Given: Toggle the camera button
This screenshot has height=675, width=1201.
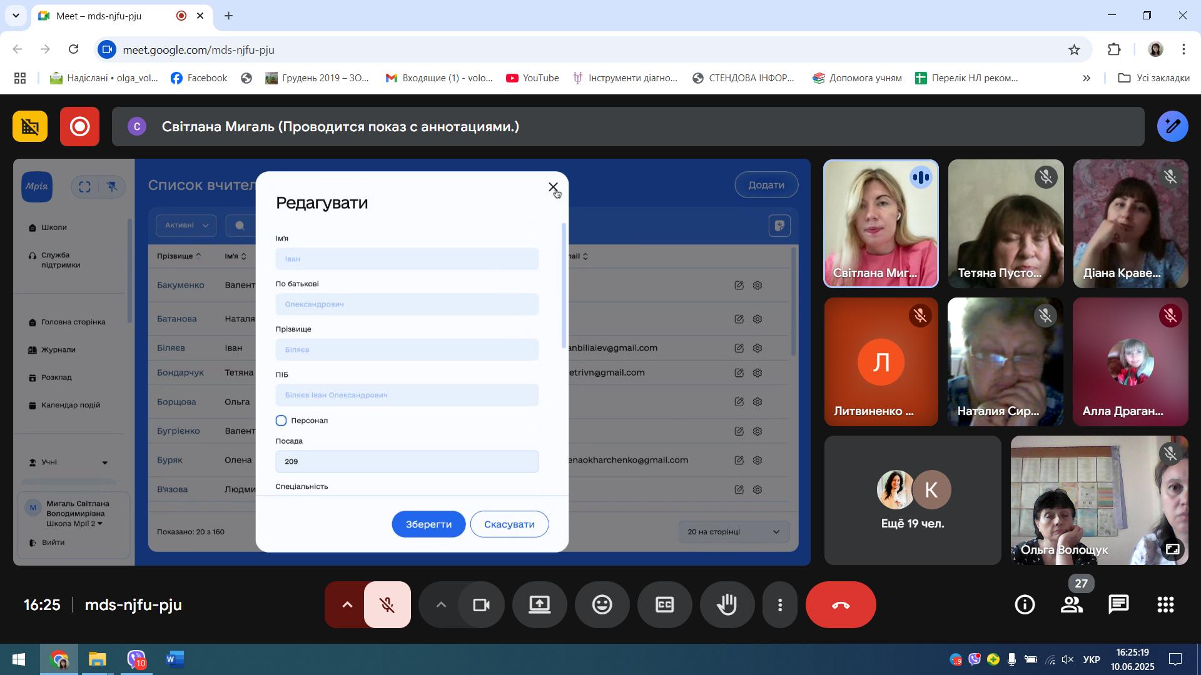Looking at the screenshot, I should coord(481,605).
